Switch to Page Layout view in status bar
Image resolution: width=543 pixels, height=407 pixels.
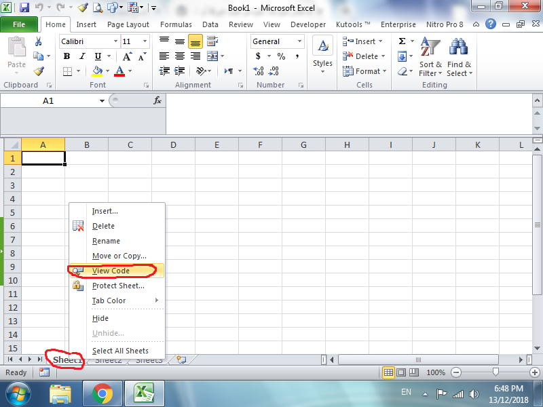coord(401,372)
